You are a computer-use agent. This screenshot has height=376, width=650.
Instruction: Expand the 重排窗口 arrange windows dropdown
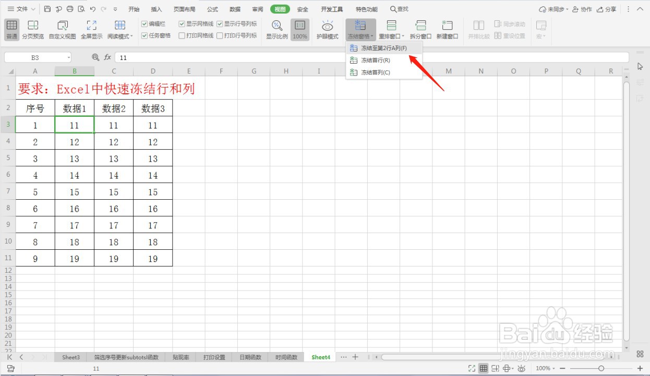(391, 30)
